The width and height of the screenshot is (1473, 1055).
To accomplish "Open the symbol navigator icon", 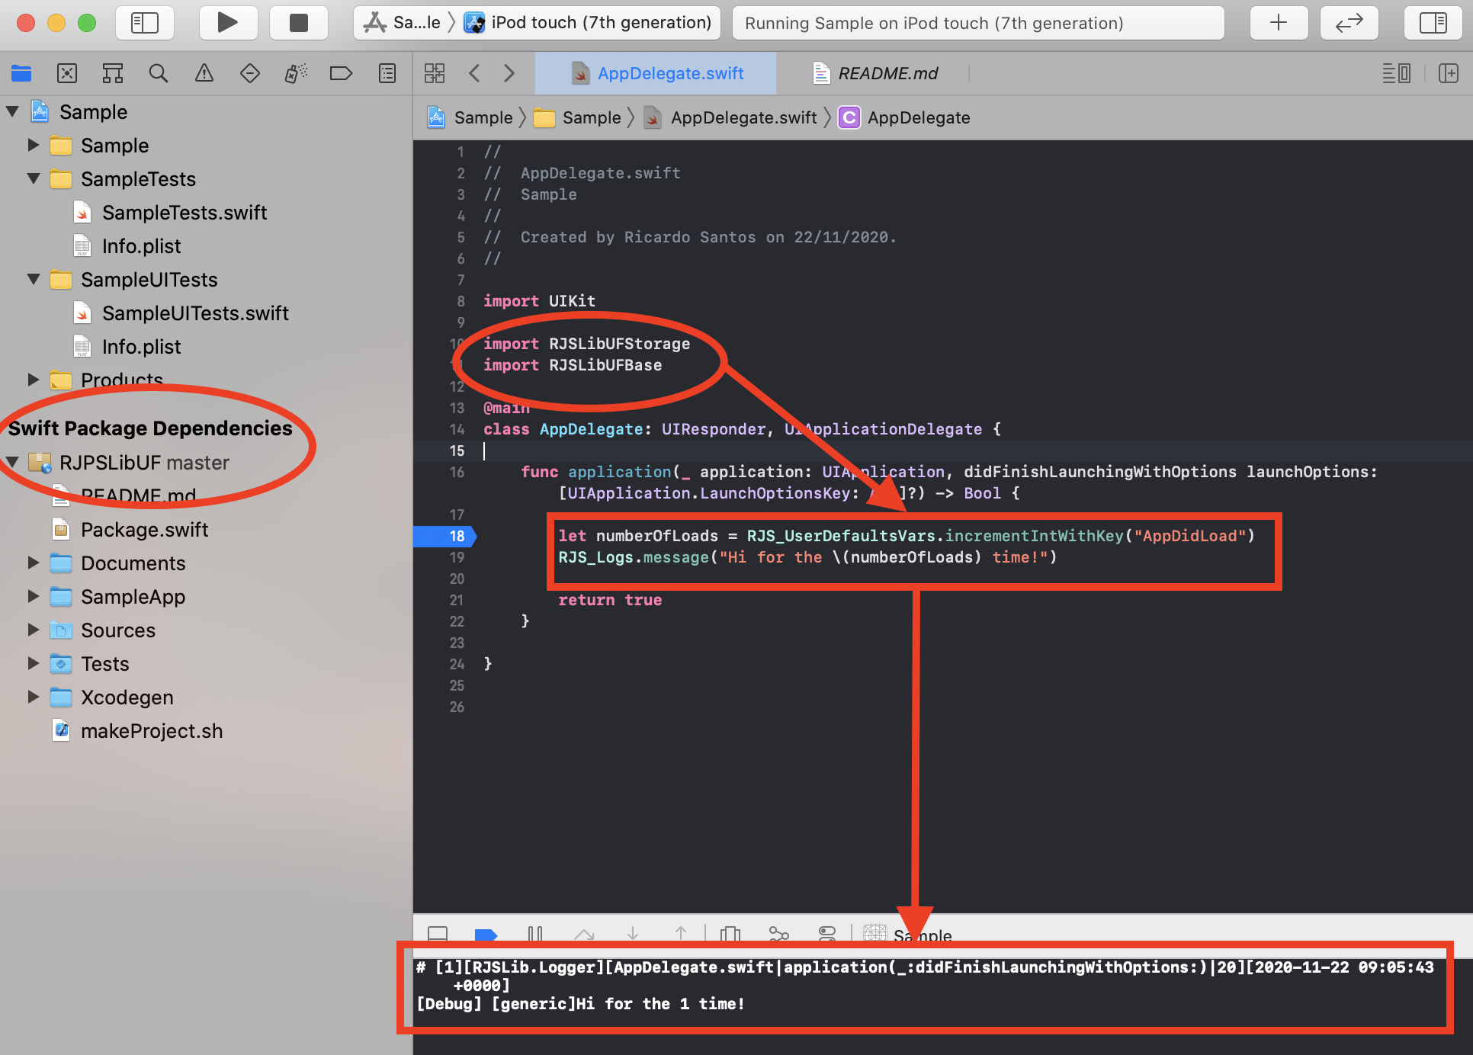I will [113, 73].
